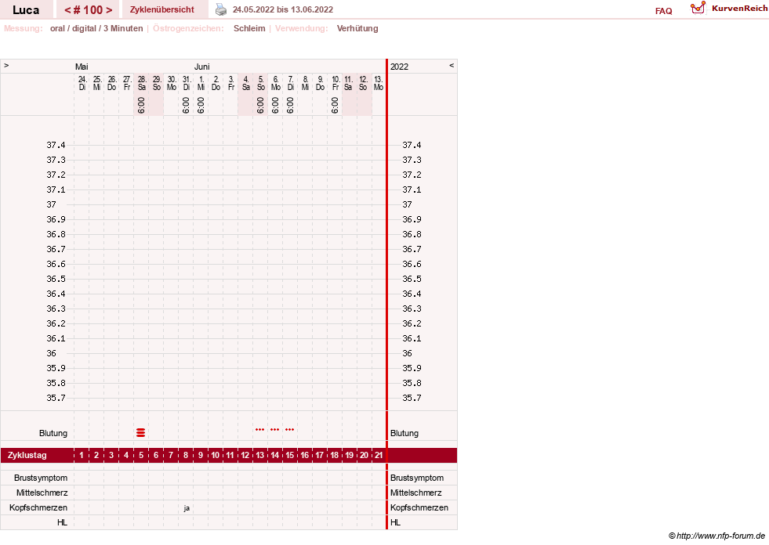
Task: Click the right-side HL label
Action: click(x=395, y=522)
